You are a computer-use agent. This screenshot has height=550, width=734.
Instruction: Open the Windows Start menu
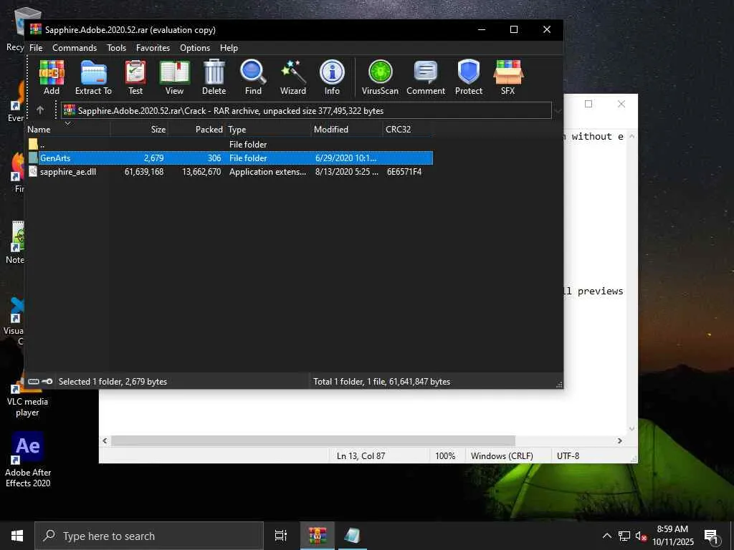click(x=17, y=536)
